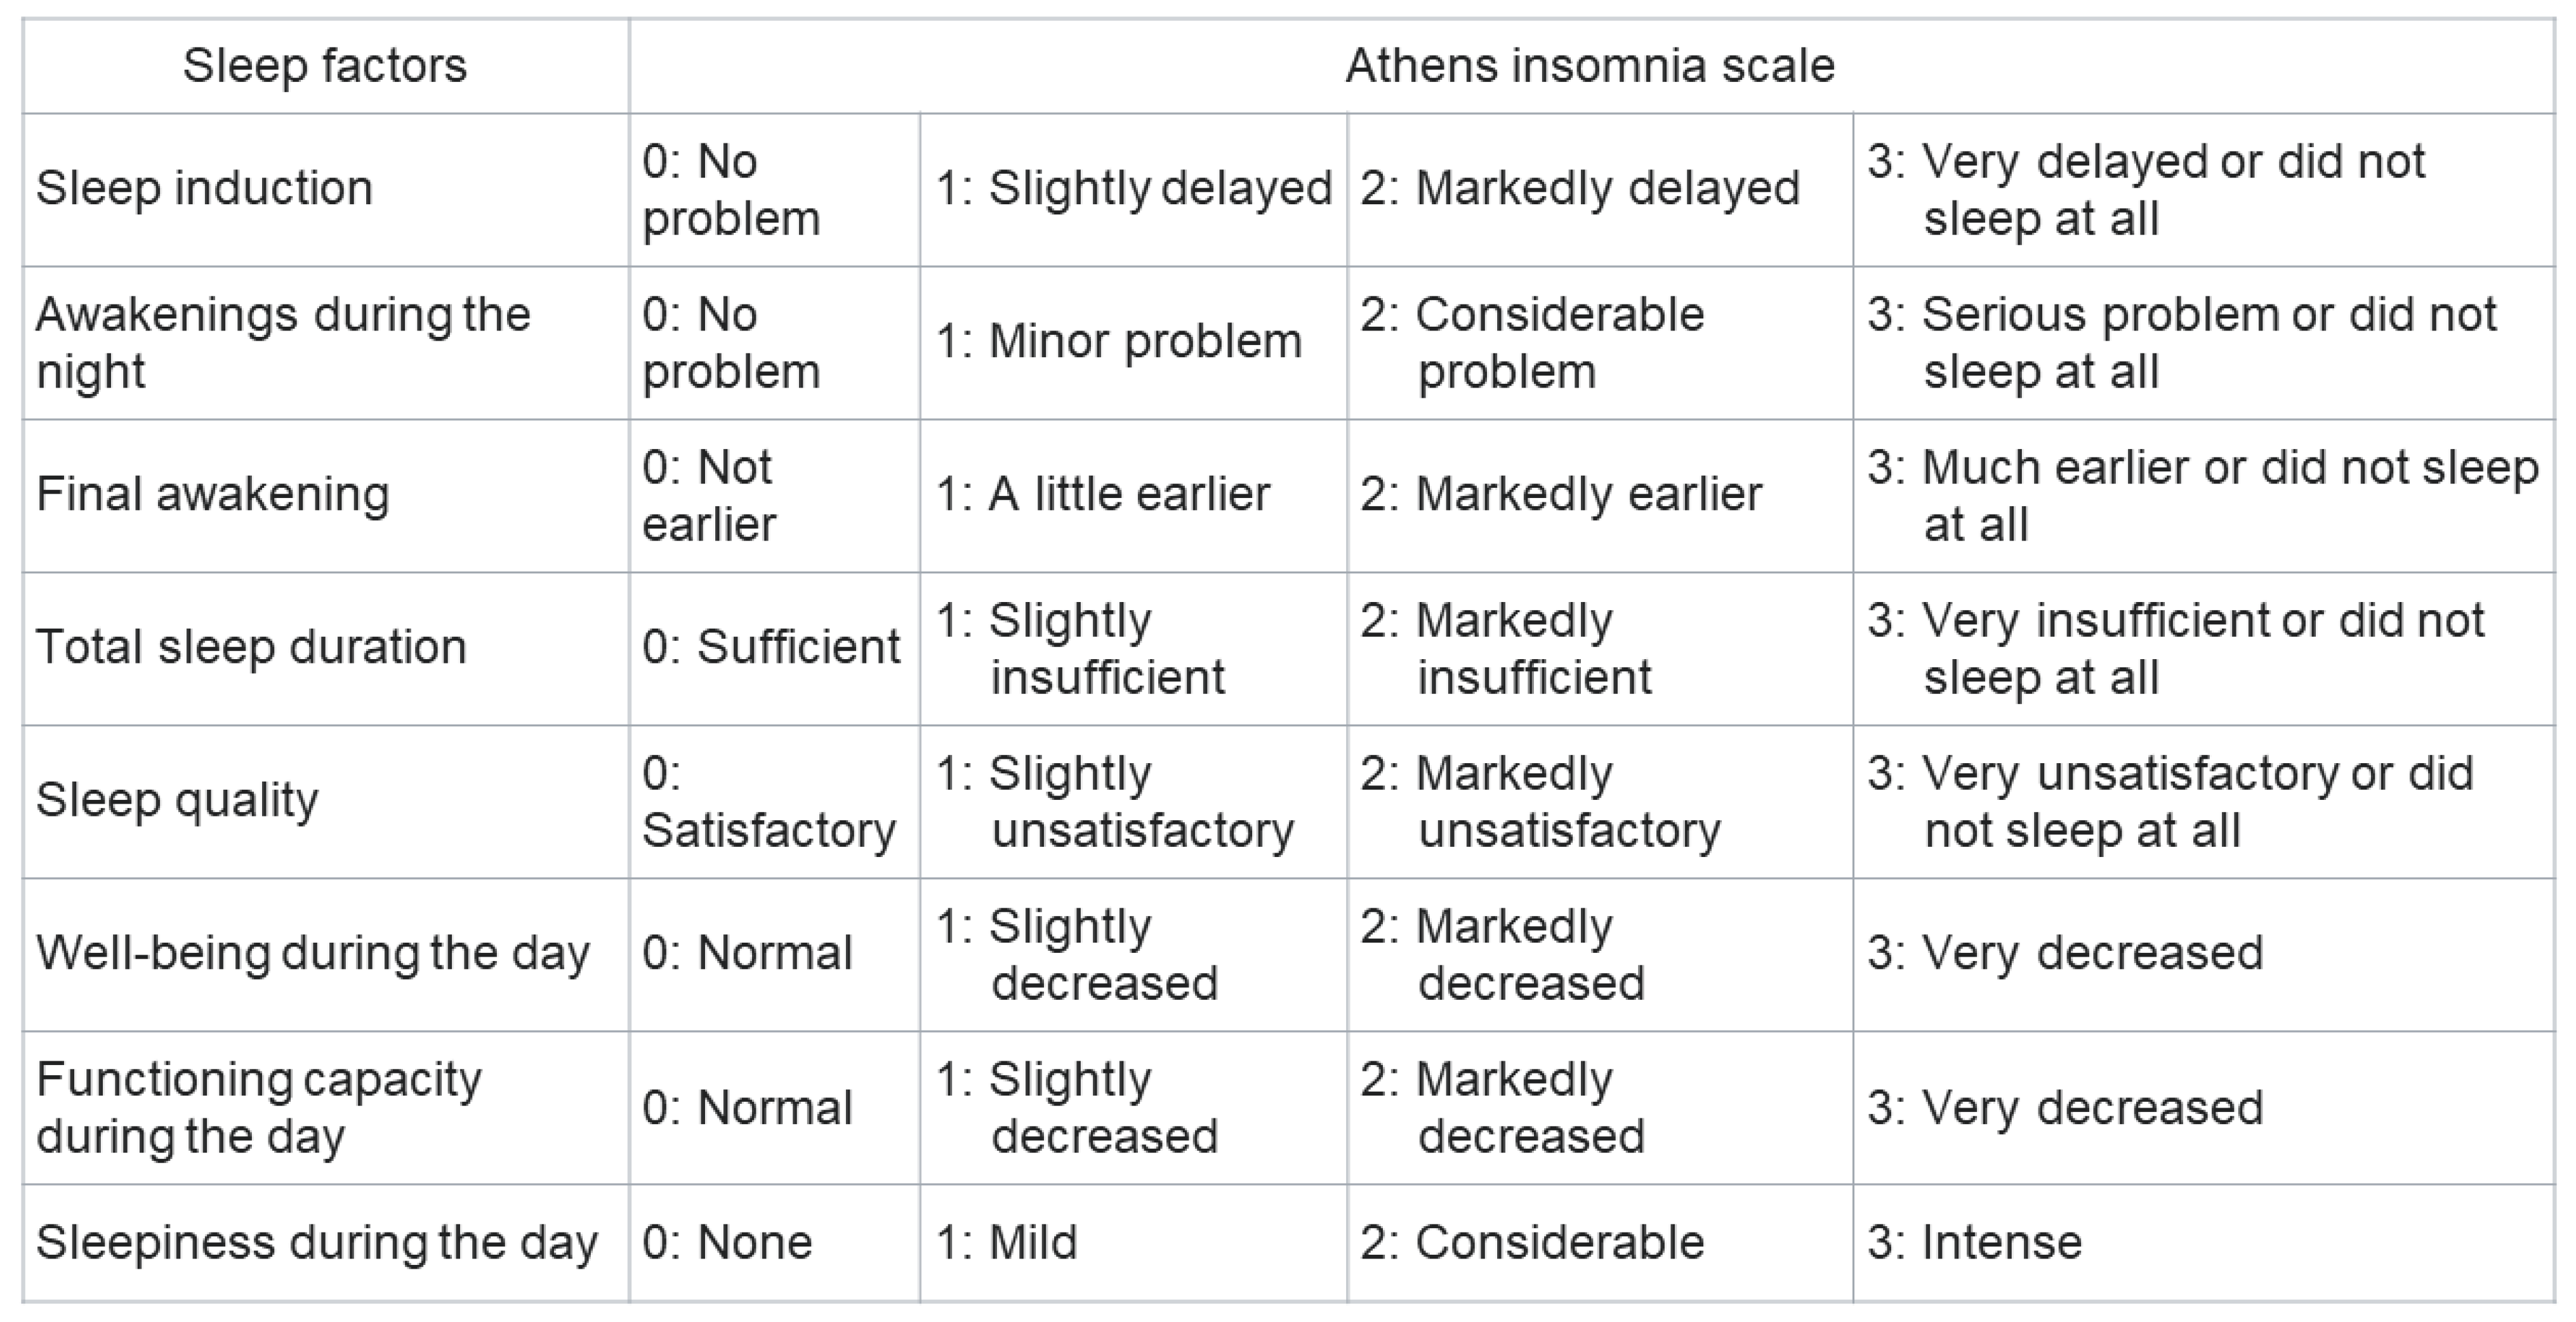Select the "Final awakening" row label

coord(212,495)
